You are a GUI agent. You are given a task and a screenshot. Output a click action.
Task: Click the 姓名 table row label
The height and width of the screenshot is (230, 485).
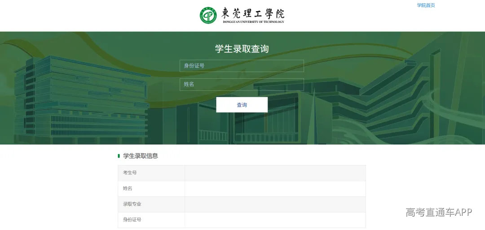(128, 188)
